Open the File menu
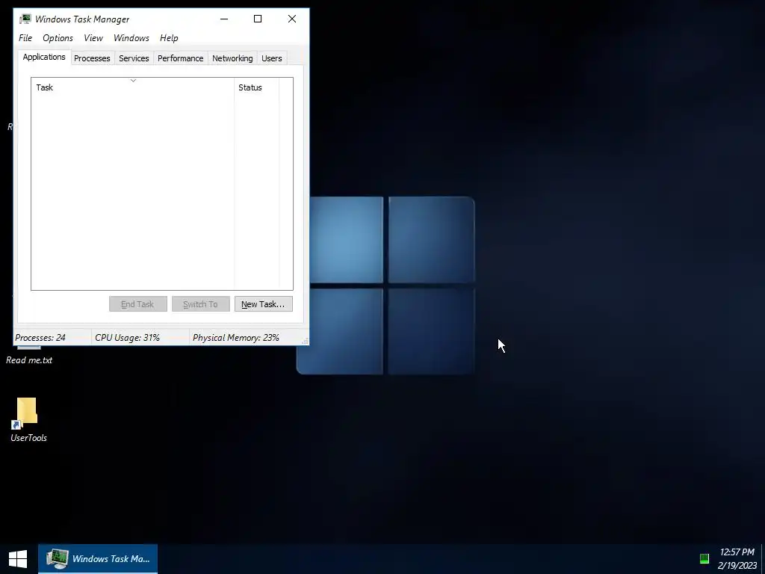Image resolution: width=765 pixels, height=574 pixels. pos(25,38)
